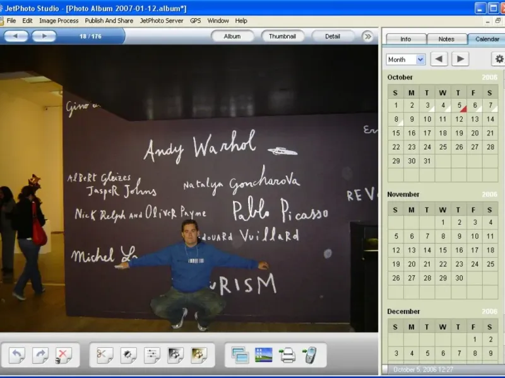
Task: Select October 4 in the calendar
Action: tap(443, 105)
